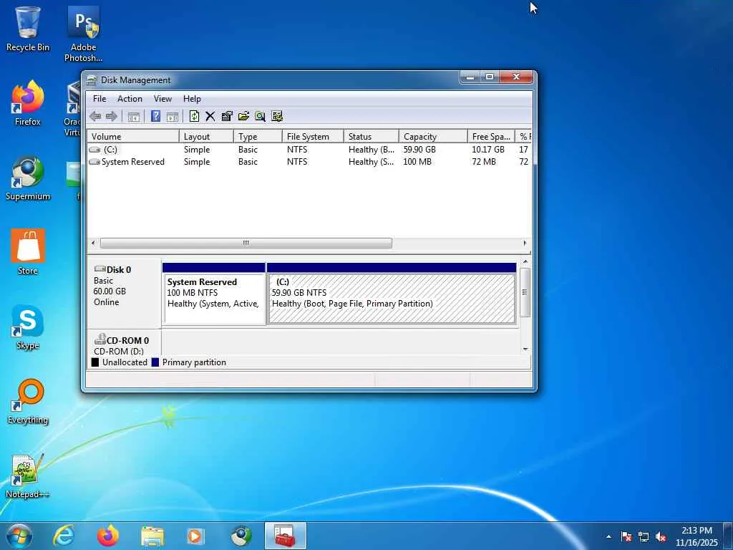The width and height of the screenshot is (733, 550).
Task: Toggle the Show/Hide Console Tree button
Action: pyautogui.click(x=134, y=116)
